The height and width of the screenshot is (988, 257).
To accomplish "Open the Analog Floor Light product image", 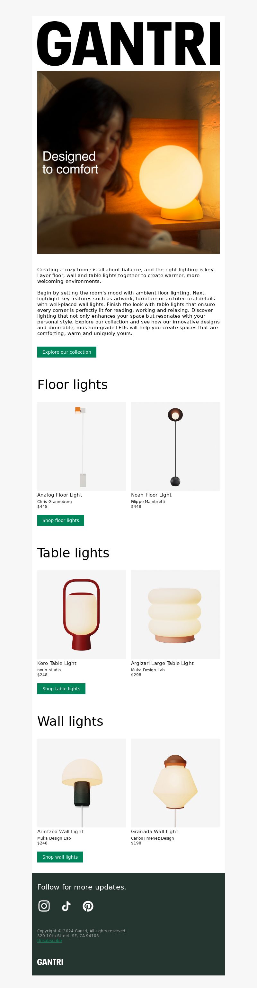I will point(82,446).
